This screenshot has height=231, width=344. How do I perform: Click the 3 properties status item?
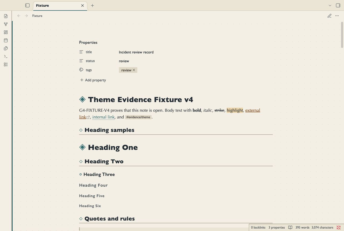pos(277,228)
